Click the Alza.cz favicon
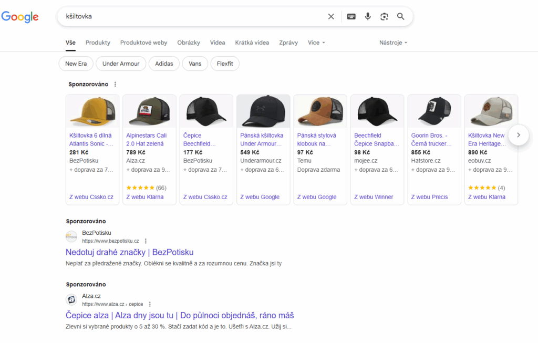This screenshot has height=343, width=538. point(71,299)
